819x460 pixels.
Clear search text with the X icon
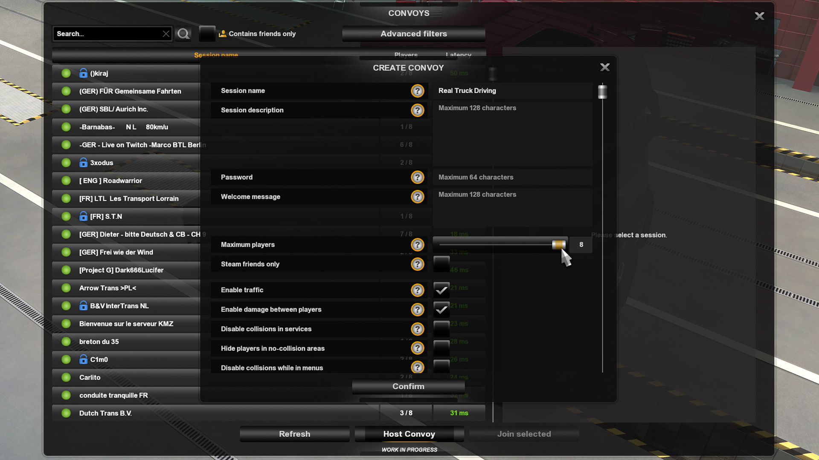point(166,34)
